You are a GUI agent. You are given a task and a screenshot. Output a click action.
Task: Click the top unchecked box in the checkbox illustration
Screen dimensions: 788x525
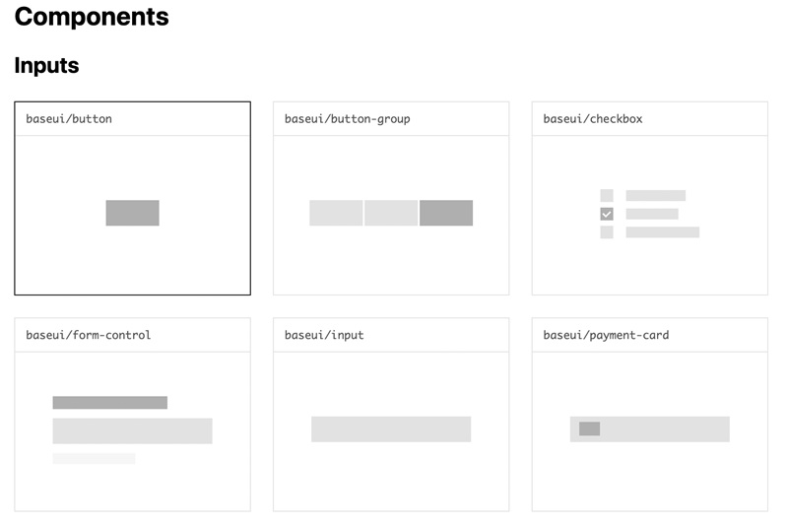click(607, 195)
